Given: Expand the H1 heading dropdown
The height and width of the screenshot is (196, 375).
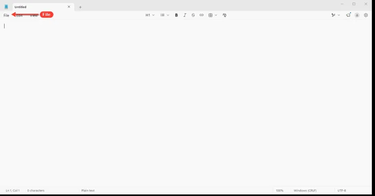Looking at the screenshot, I should click(x=150, y=15).
